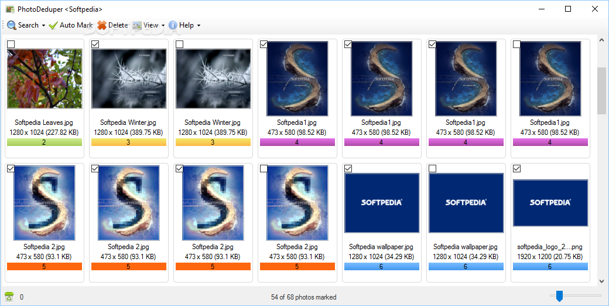Click the 0 count beside recycle bin
This screenshot has width=609, height=306.
click(x=21, y=297)
